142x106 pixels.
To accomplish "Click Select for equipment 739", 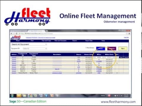I will point(14,63).
